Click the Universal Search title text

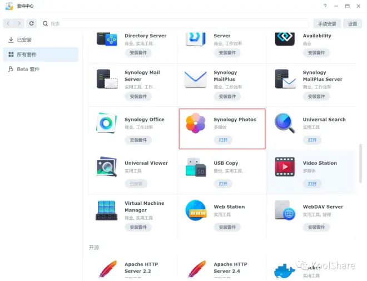pyautogui.click(x=324, y=120)
